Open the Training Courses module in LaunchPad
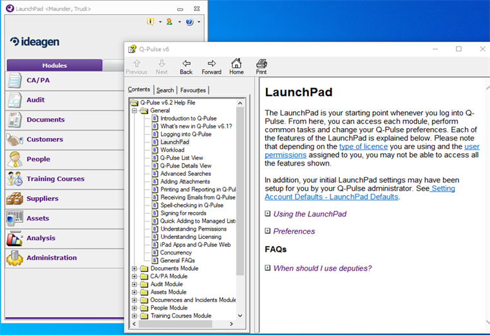The height and width of the screenshot is (335, 490). click(x=64, y=179)
